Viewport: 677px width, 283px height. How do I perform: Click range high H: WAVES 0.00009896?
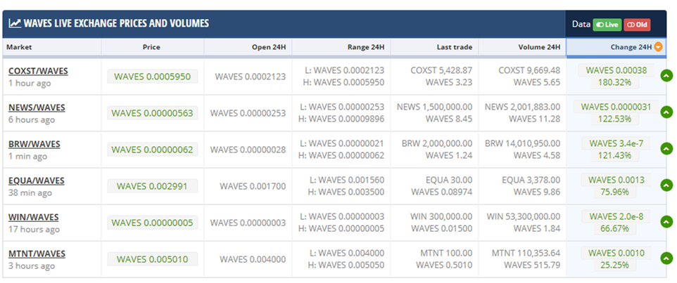point(342,119)
